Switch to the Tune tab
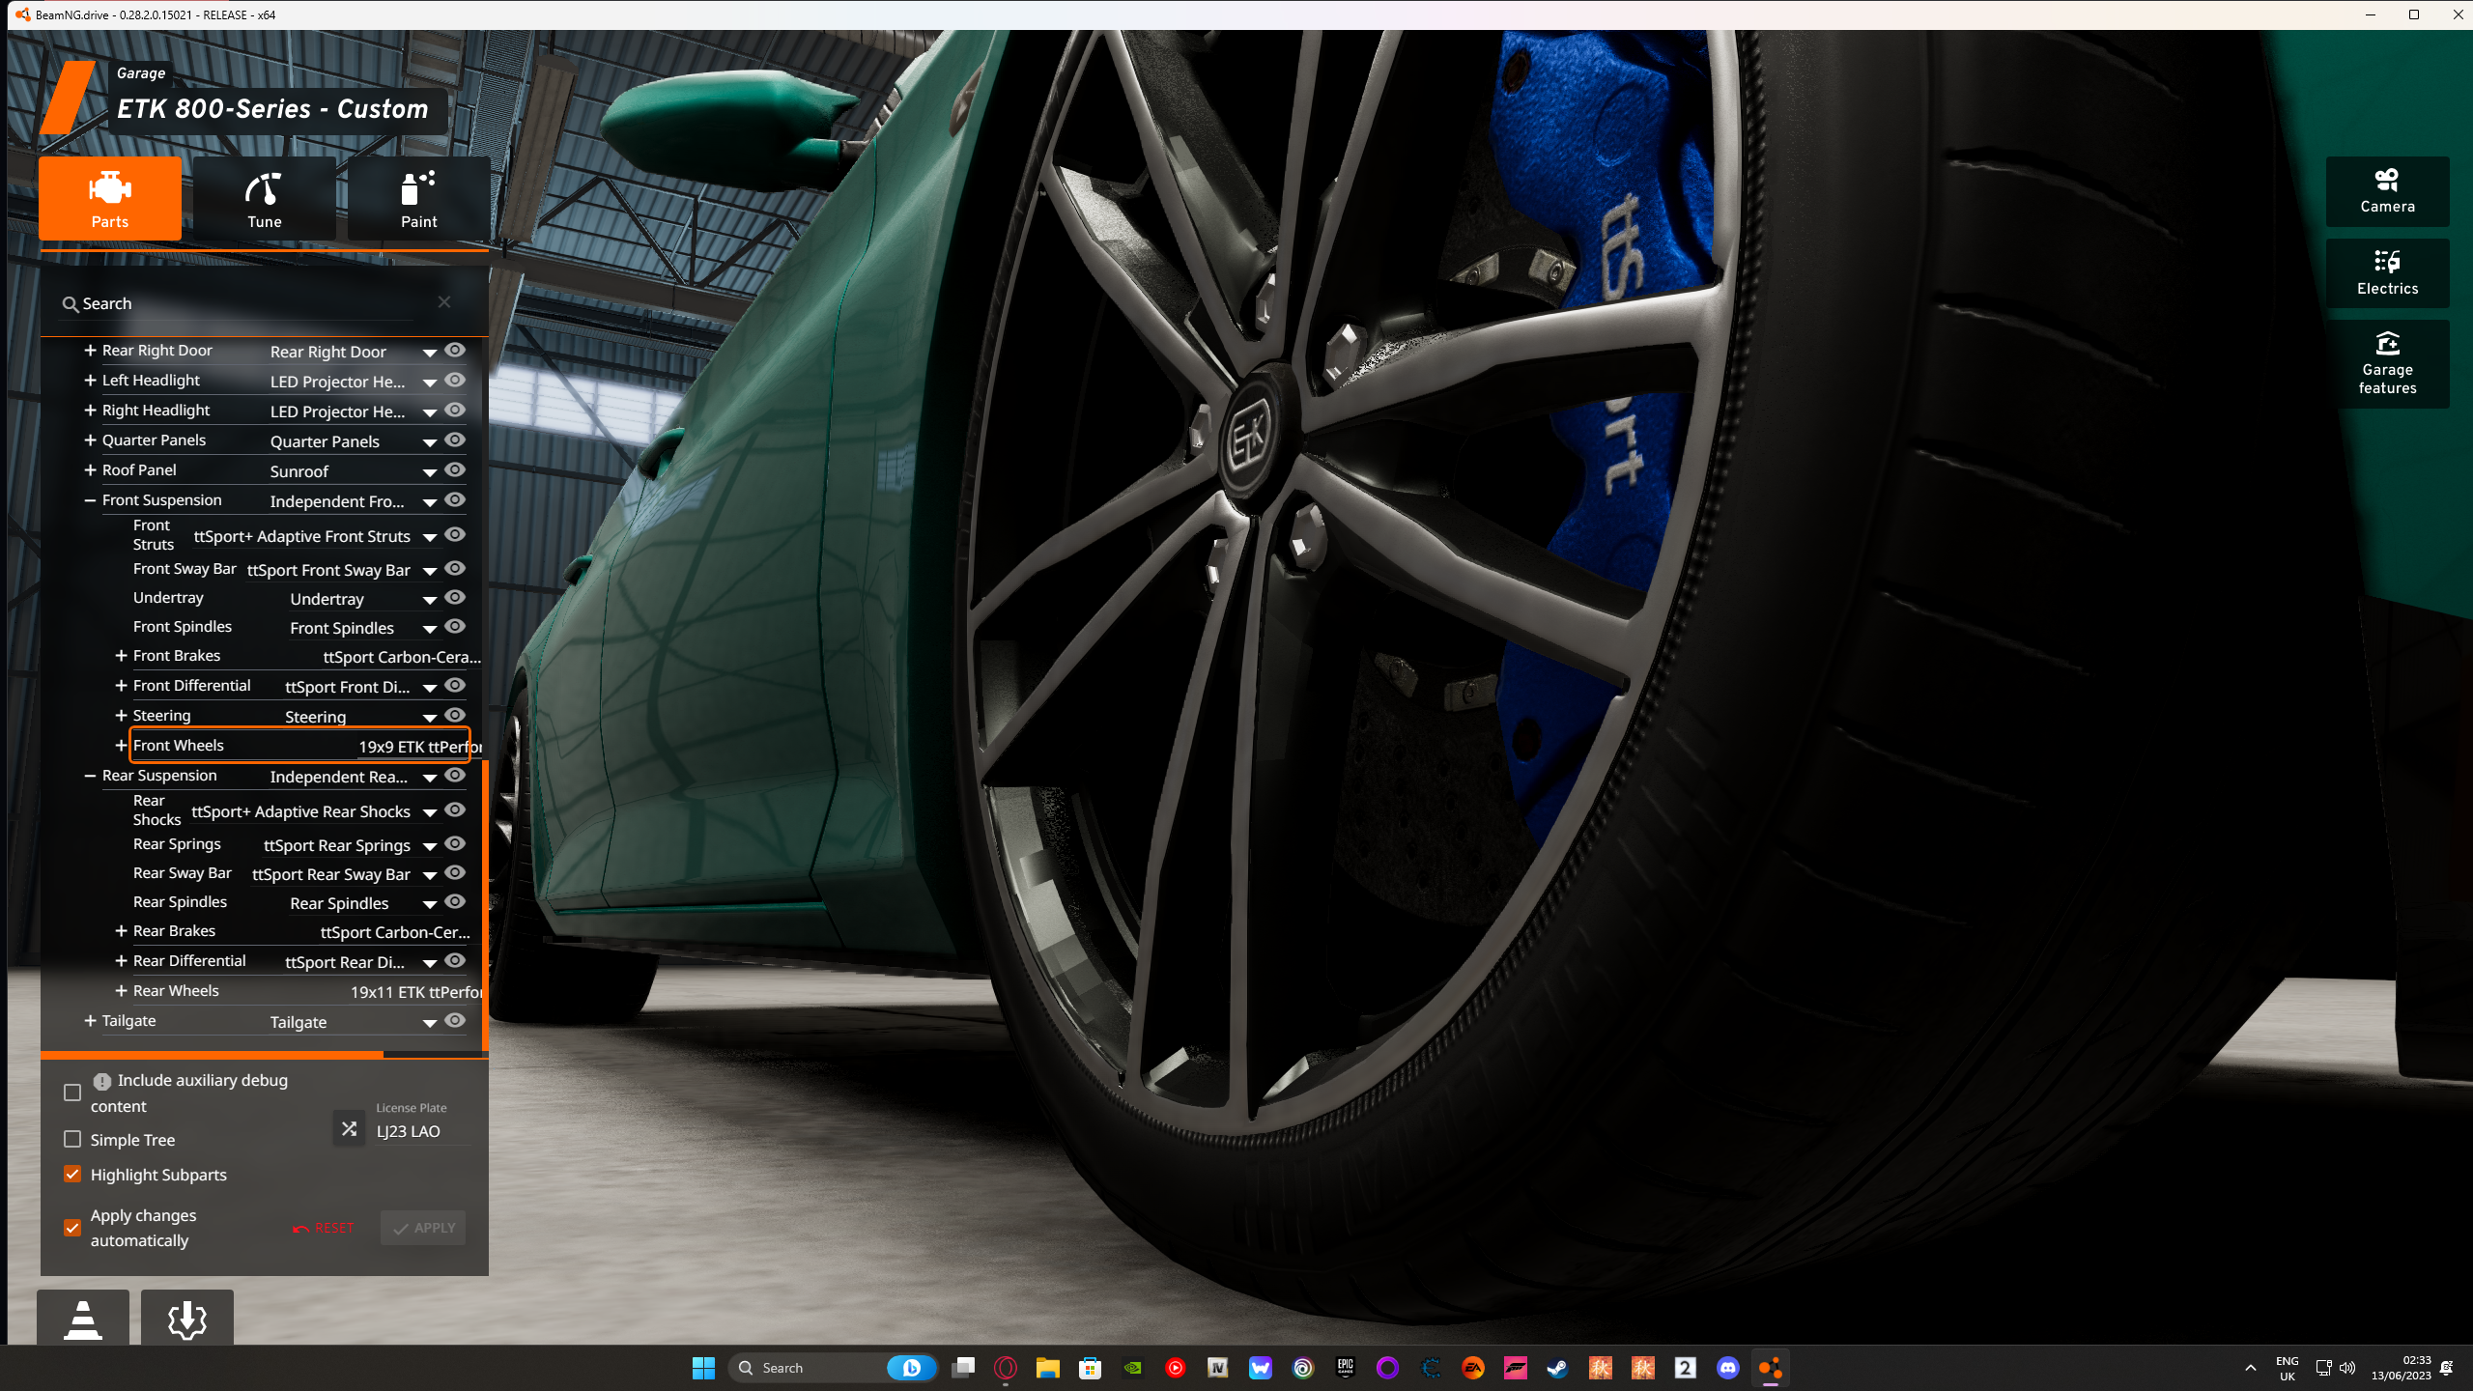The image size is (2473, 1391). click(264, 199)
